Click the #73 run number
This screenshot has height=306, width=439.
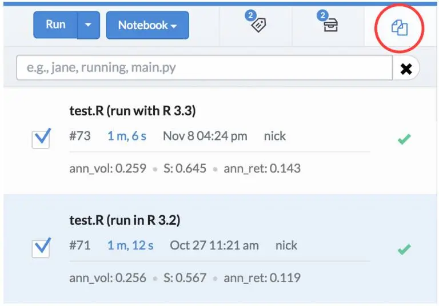[x=80, y=136]
